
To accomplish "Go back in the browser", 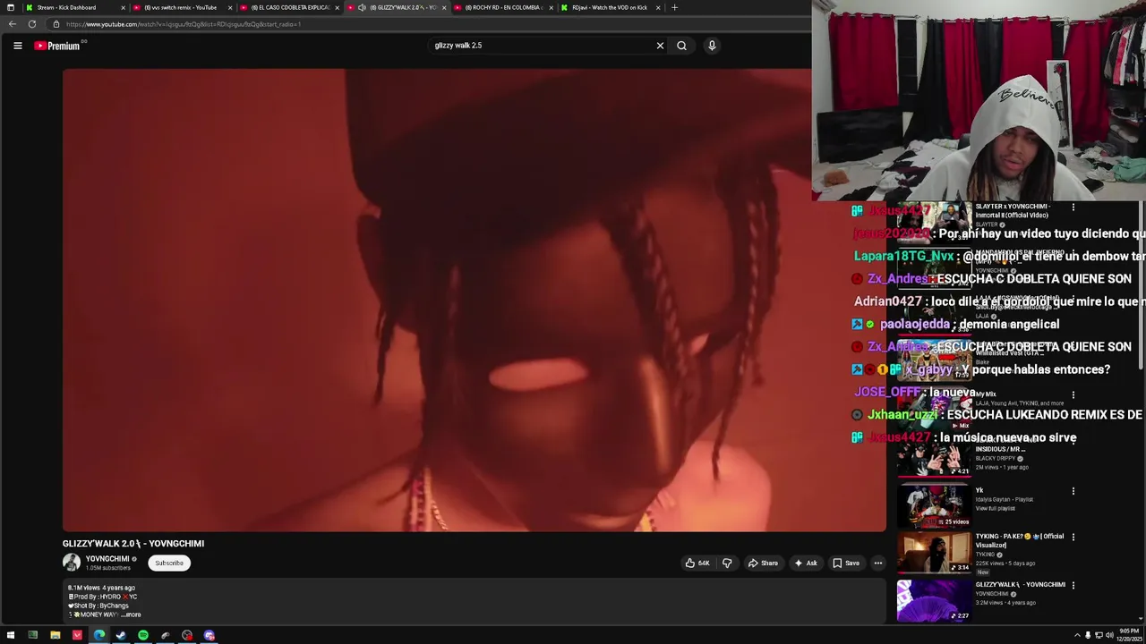I will (12, 24).
